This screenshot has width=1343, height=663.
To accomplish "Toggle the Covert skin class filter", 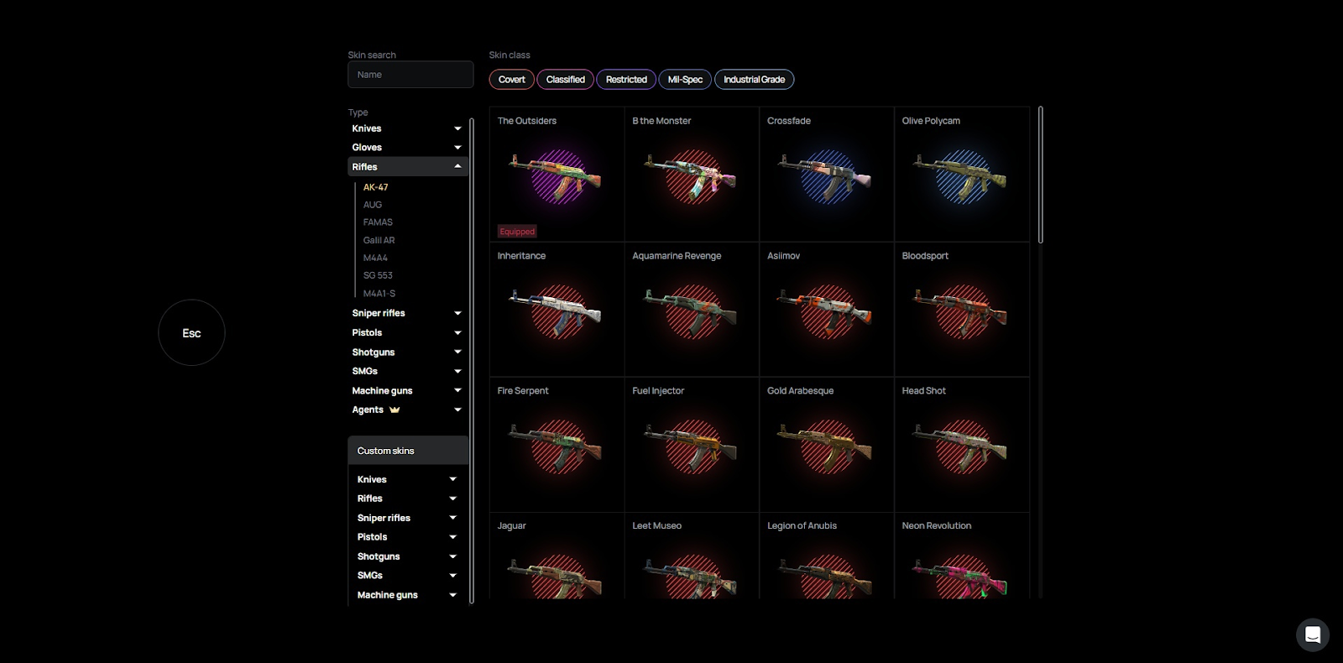I will [511, 80].
